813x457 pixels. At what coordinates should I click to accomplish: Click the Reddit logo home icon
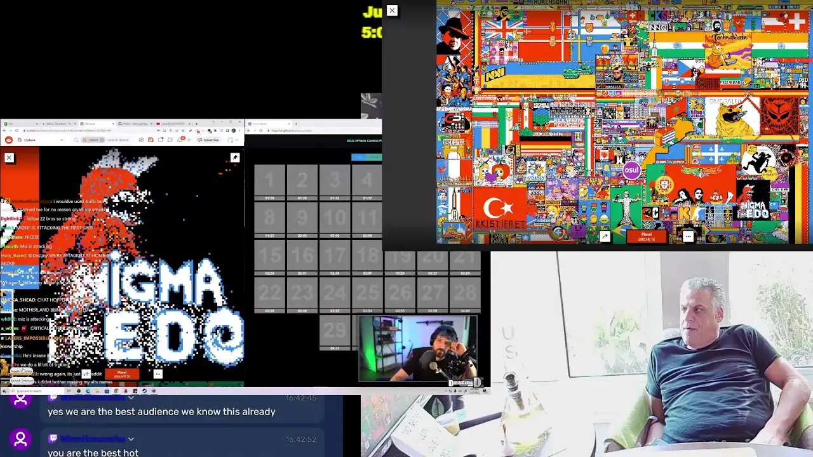tap(9, 140)
